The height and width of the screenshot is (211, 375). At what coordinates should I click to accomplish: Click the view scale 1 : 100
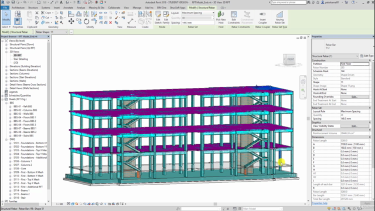(x=59, y=204)
